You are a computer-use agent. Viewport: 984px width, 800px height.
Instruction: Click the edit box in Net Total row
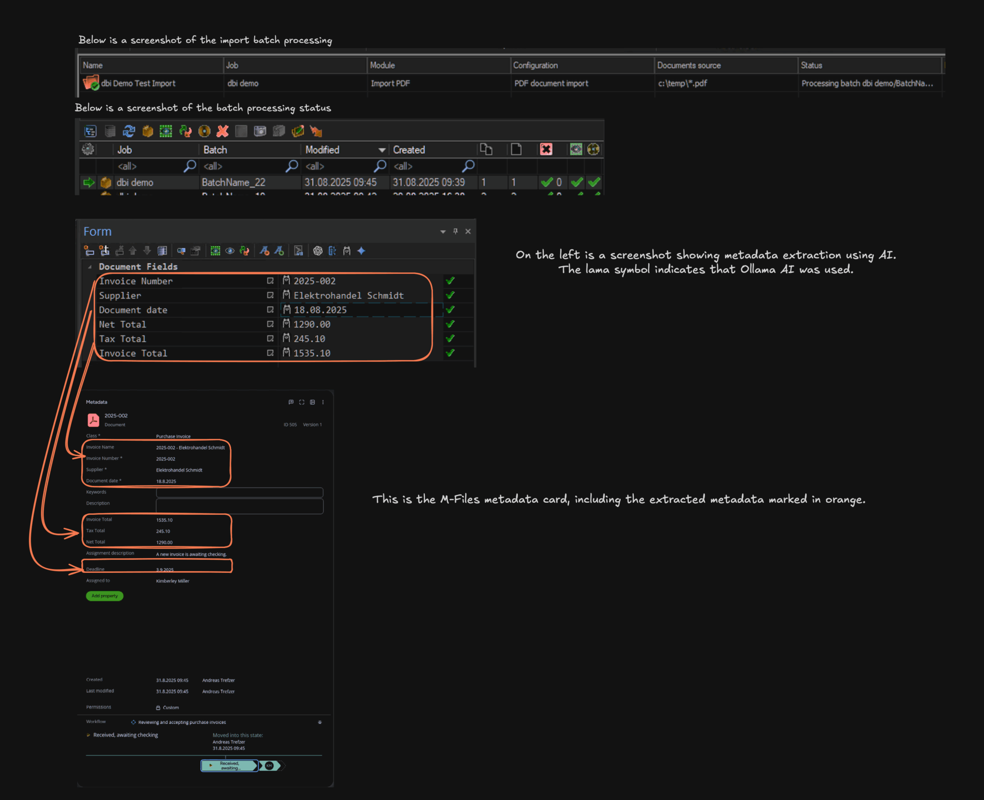(x=270, y=324)
